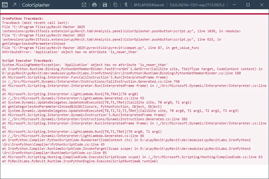Click the 'IronPython Traceback:' heading
Viewport: 269px width, 179px height.
pos(23,18)
